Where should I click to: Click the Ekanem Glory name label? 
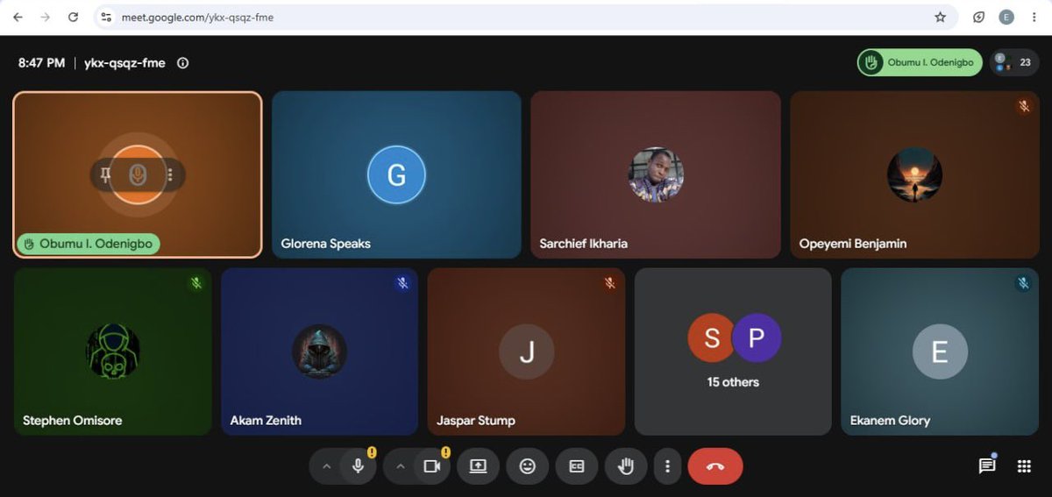click(890, 421)
